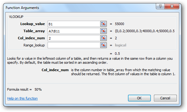
Task: Click the 0.5 computed result value
Action: click(117, 54)
